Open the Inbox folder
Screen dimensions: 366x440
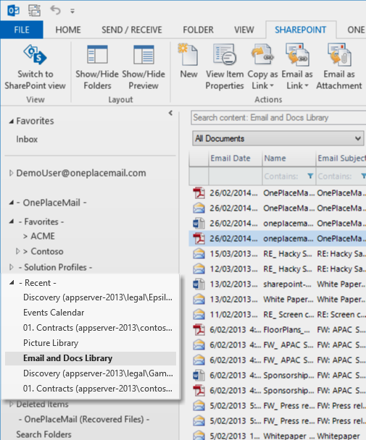click(x=27, y=139)
